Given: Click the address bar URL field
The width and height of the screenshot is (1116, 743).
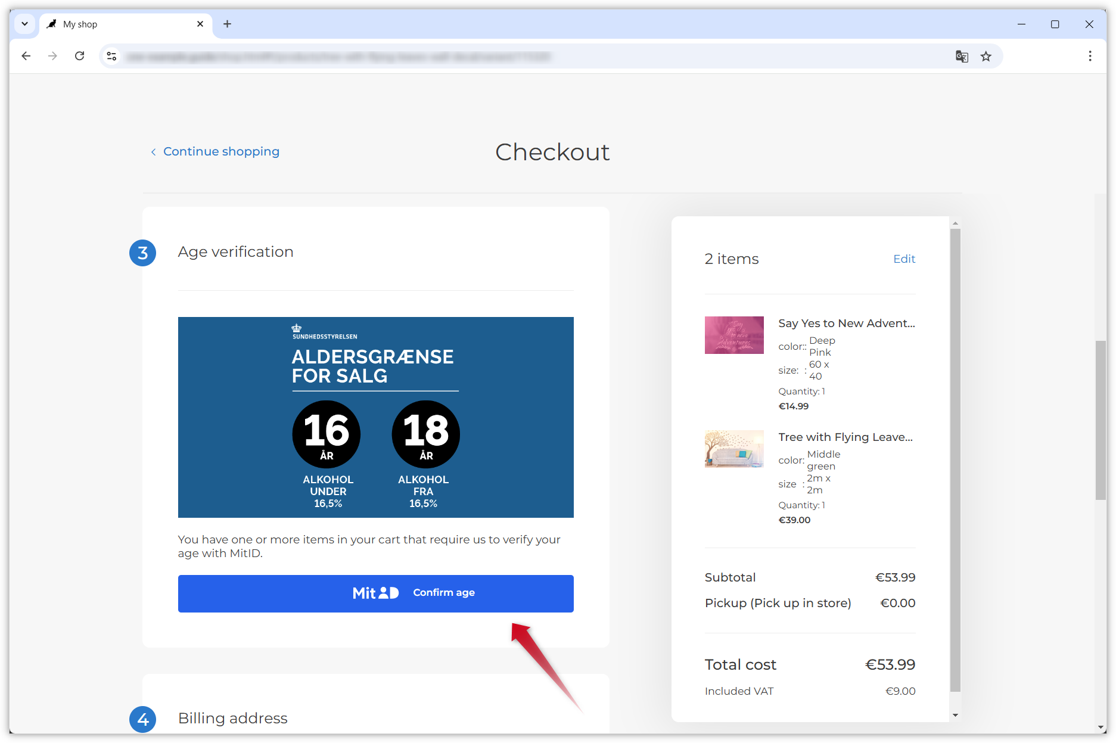Looking at the screenshot, I should tap(477, 56).
